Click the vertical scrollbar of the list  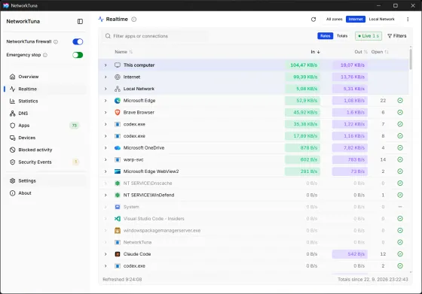click(411, 59)
